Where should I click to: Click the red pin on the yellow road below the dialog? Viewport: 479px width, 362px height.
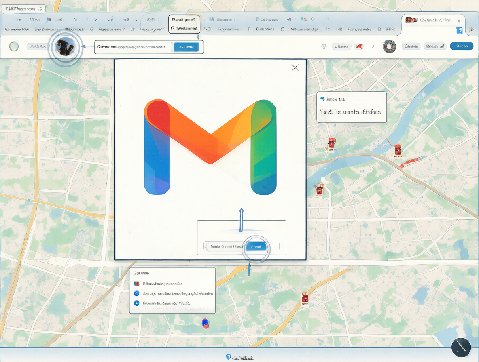[305, 298]
